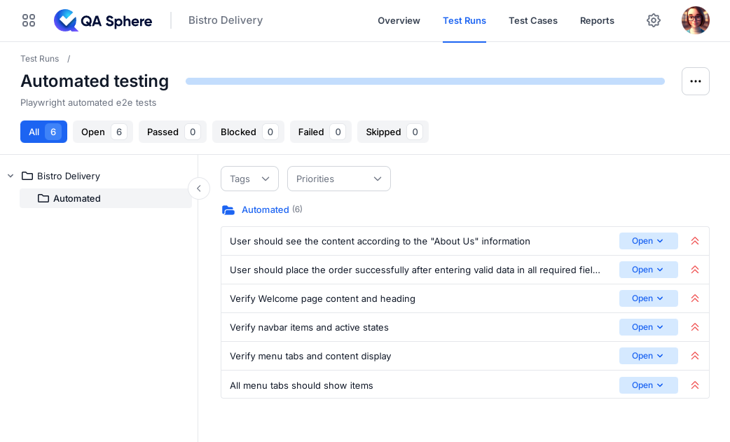The width and height of the screenshot is (730, 442).
Task: Click the Test Runs breadcrumb link
Action: pos(39,59)
